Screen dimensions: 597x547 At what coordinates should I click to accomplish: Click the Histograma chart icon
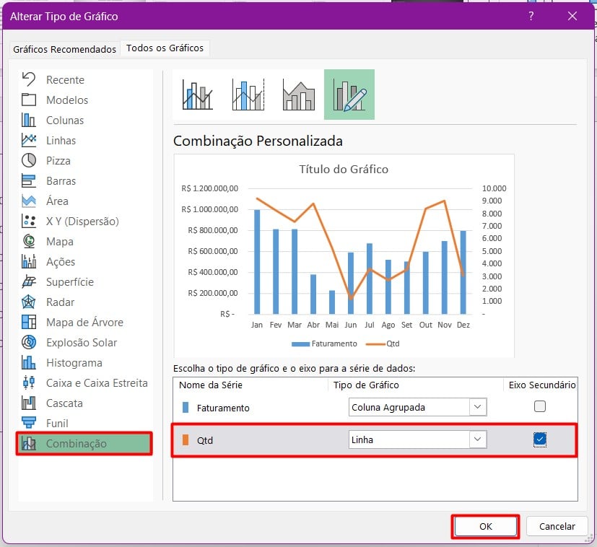click(x=29, y=362)
